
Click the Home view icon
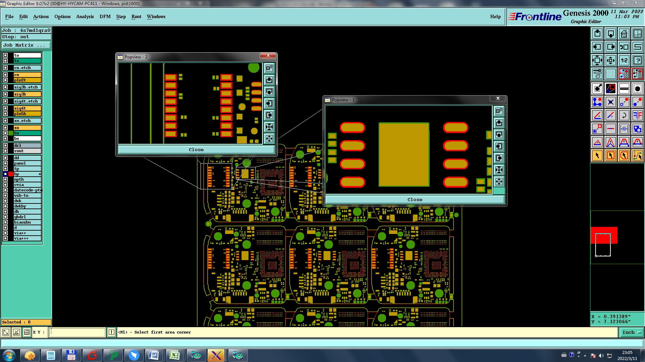[x=624, y=34]
